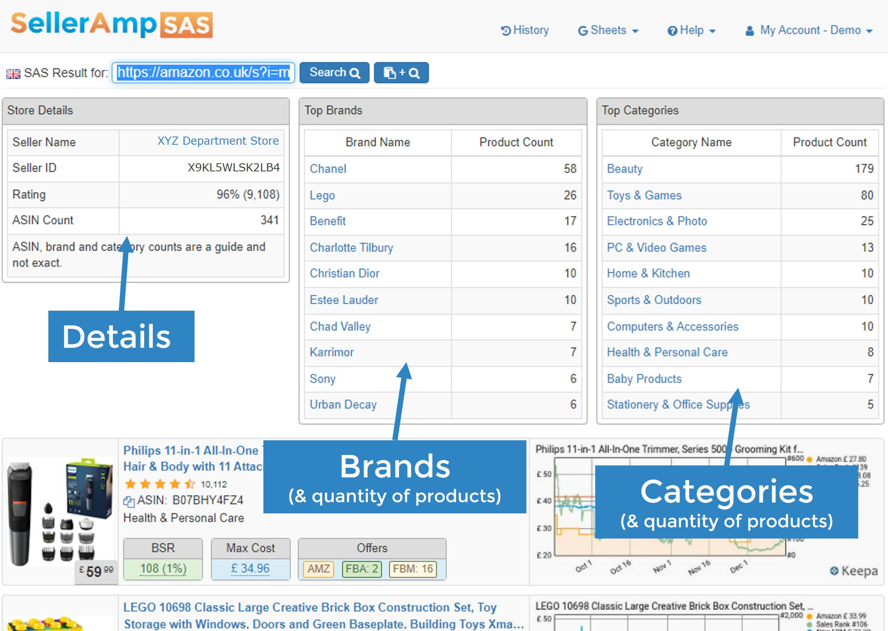Click the paste-and-search clipboard button
This screenshot has height=631, width=888.
[x=401, y=73]
